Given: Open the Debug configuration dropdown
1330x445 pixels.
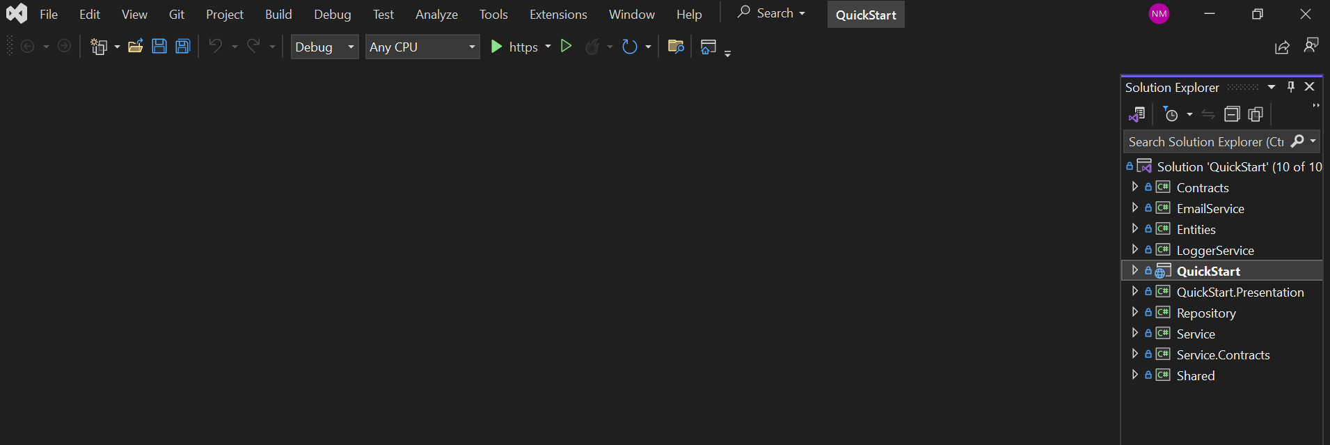Looking at the screenshot, I should pos(324,47).
